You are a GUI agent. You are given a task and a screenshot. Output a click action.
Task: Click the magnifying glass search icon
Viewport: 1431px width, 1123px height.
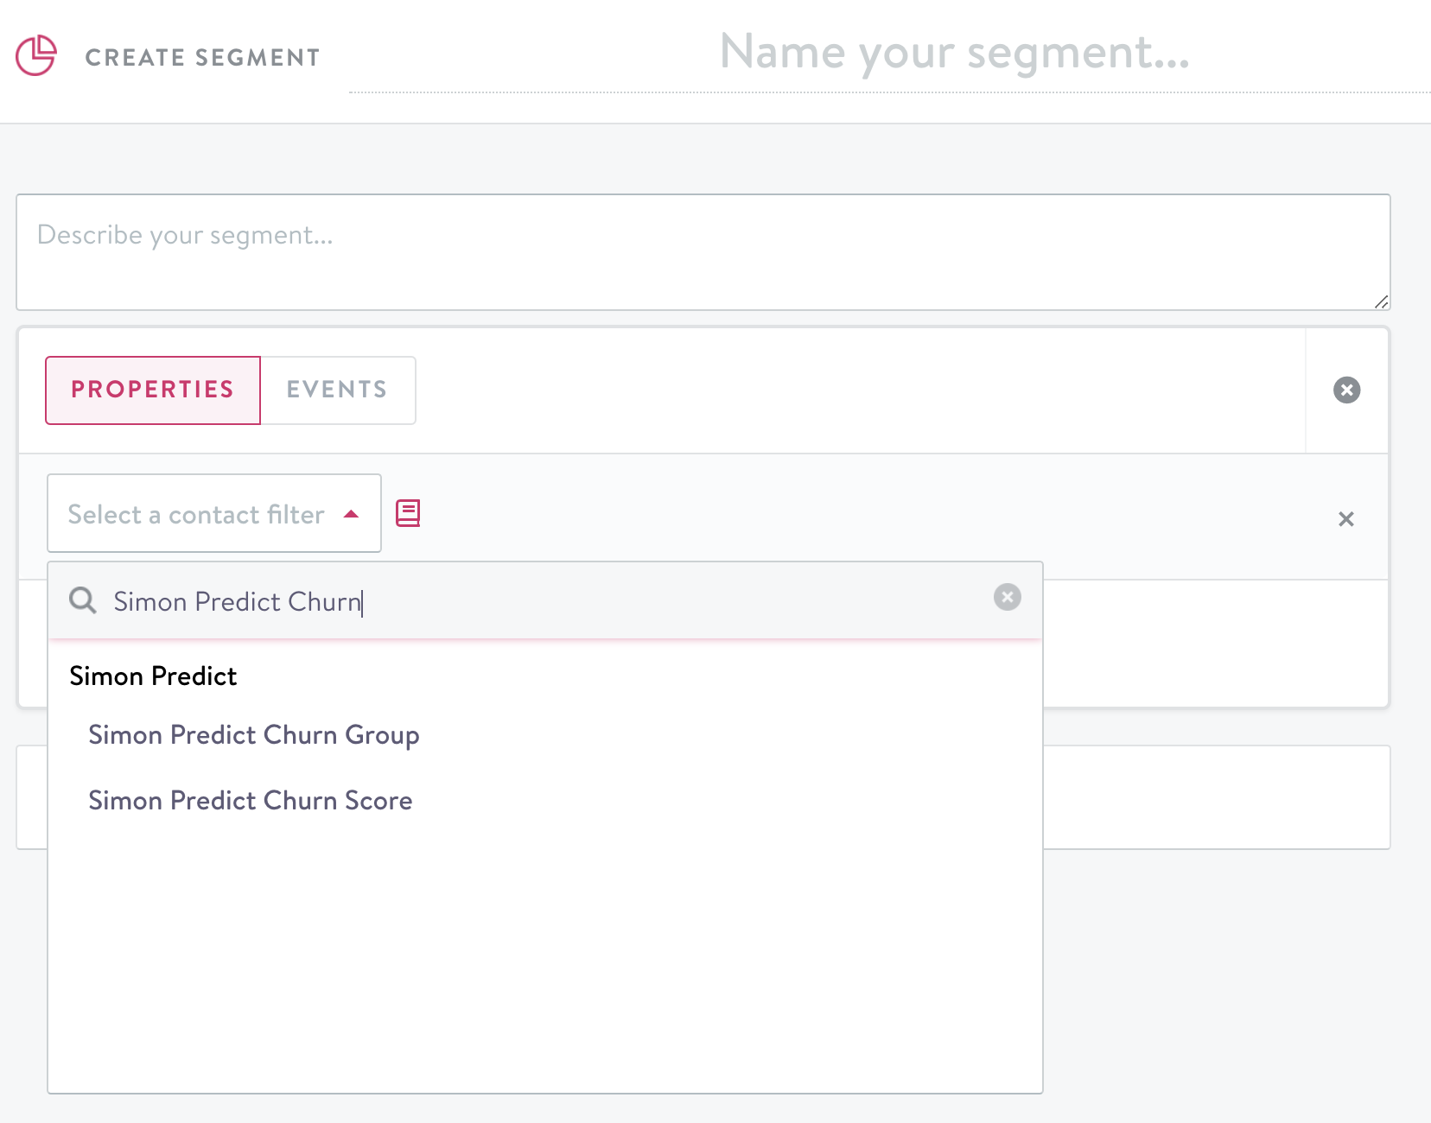tap(83, 600)
